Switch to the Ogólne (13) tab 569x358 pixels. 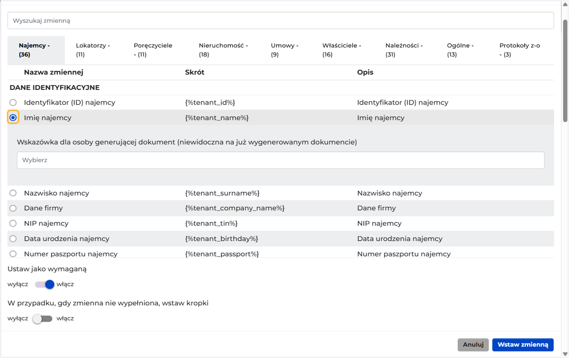(x=461, y=50)
